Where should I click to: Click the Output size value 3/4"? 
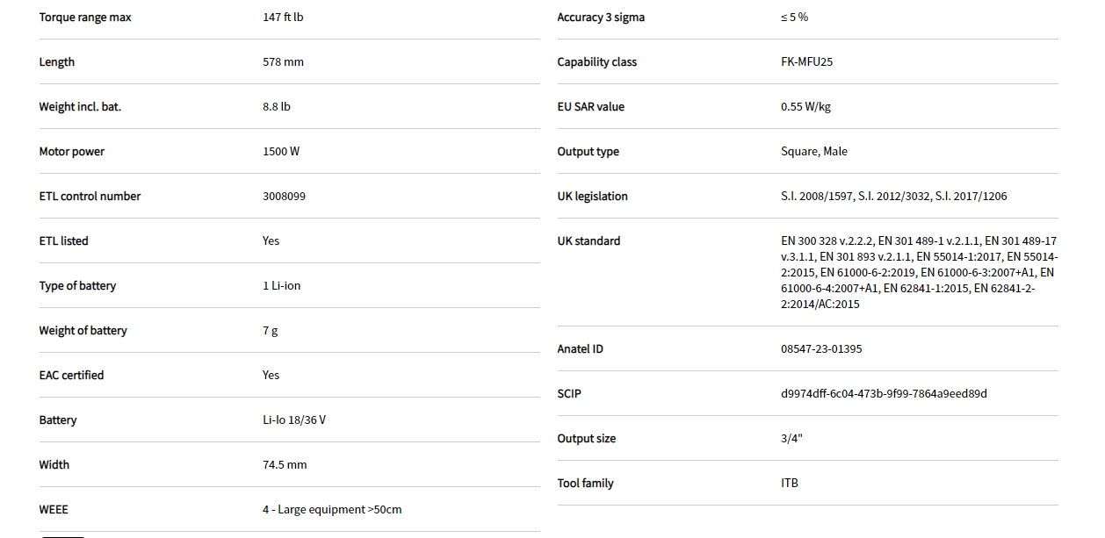791,439
